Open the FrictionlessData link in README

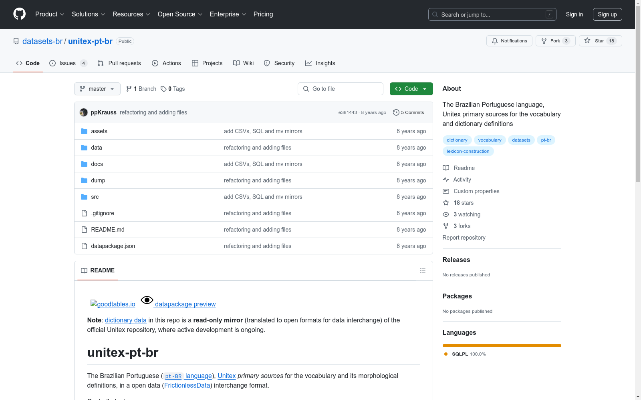[187, 385]
